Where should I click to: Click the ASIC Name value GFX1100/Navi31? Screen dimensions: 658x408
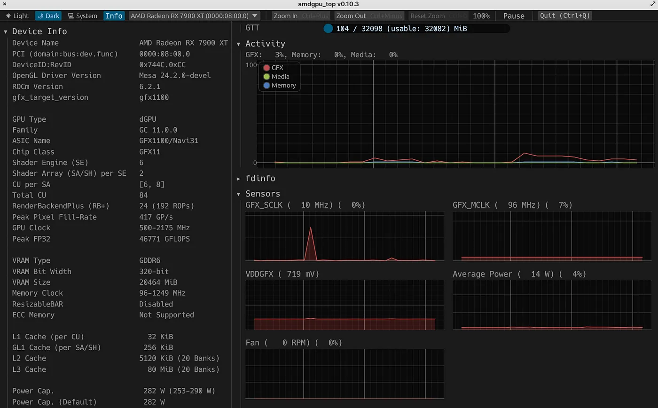[169, 141]
